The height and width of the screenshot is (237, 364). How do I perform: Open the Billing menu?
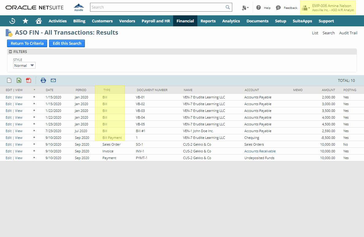pyautogui.click(x=79, y=21)
